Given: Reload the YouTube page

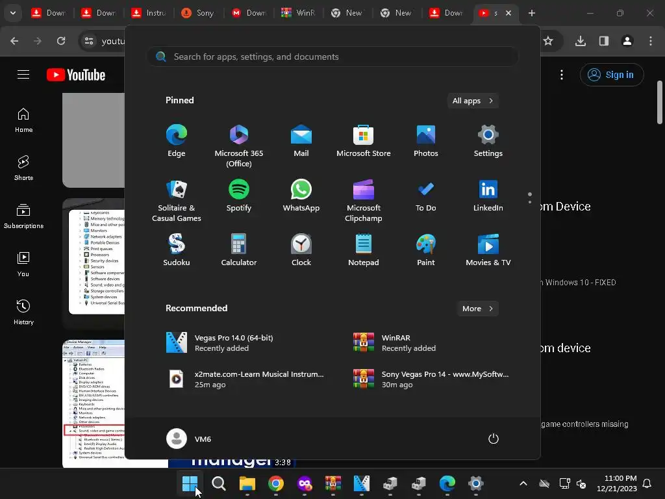Looking at the screenshot, I should (x=61, y=41).
